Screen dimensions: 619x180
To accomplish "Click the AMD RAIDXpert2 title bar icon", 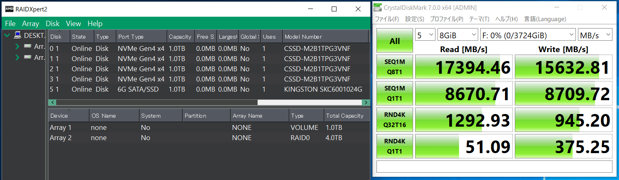I will pos(9,9).
